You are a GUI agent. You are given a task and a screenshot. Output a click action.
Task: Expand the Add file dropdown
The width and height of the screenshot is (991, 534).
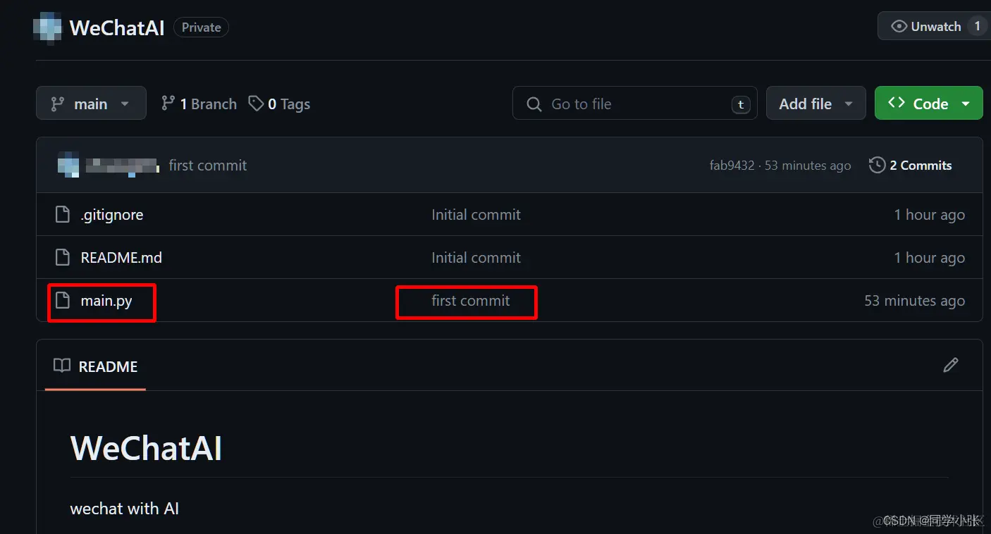[x=815, y=104]
